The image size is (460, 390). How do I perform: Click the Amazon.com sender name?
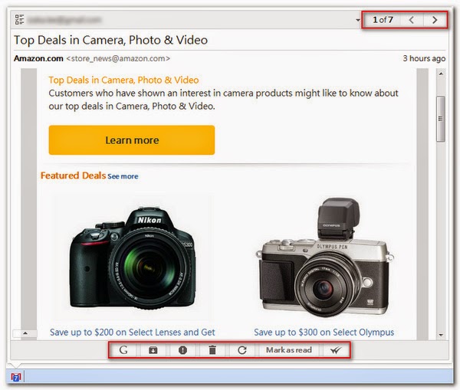click(38, 58)
